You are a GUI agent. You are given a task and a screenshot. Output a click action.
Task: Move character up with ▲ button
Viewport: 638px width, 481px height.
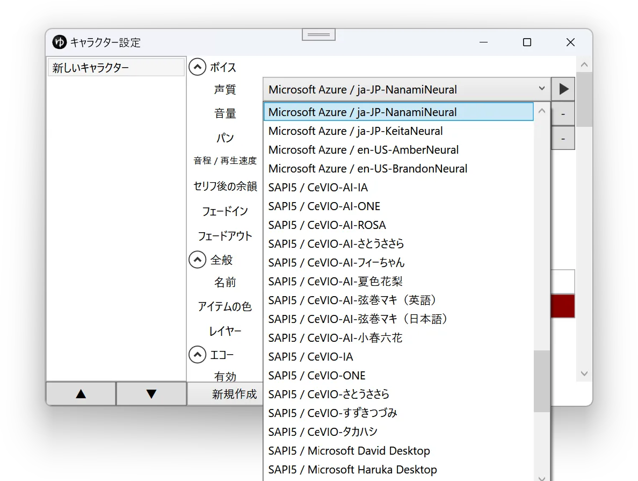[81, 394]
